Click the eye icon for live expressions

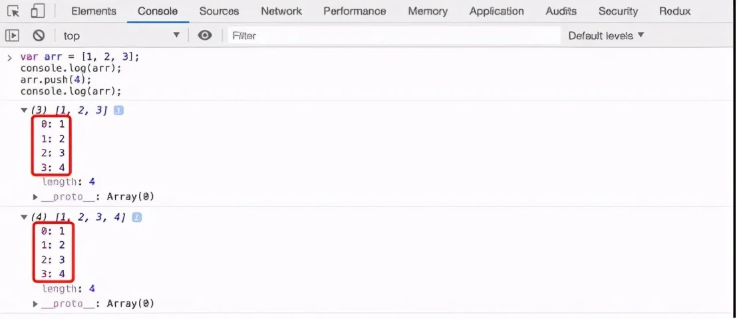coord(205,35)
